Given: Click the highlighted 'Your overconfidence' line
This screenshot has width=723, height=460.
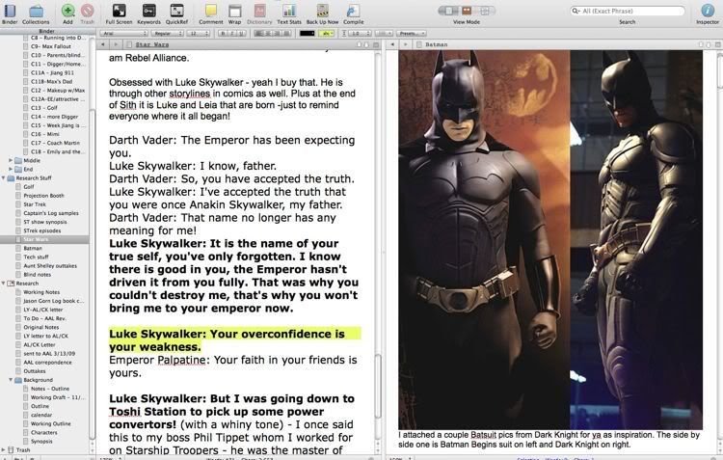Looking at the screenshot, I should click(235, 340).
